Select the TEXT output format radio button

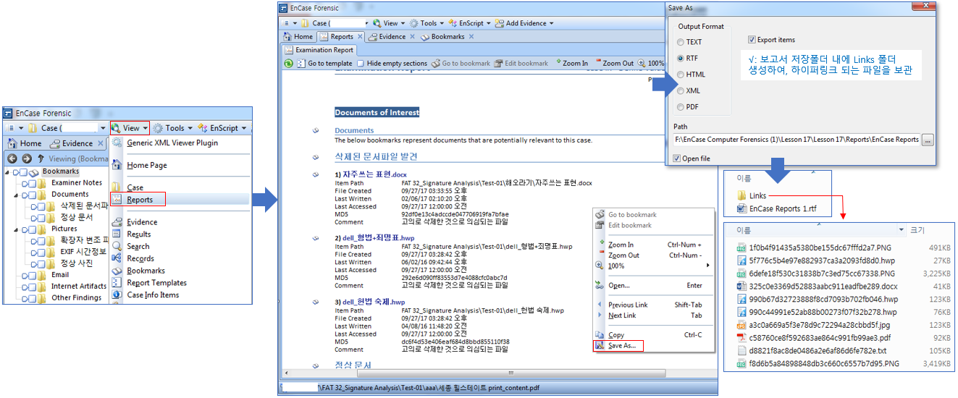680,42
